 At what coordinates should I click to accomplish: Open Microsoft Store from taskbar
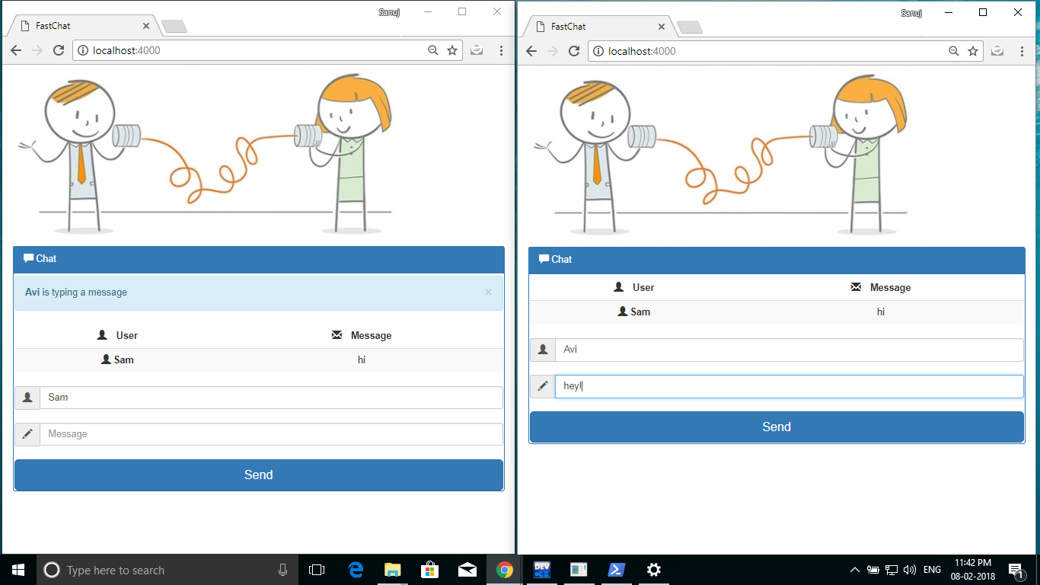(429, 570)
